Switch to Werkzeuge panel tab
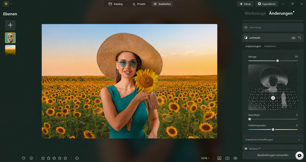The image size is (306, 162). (x=255, y=13)
